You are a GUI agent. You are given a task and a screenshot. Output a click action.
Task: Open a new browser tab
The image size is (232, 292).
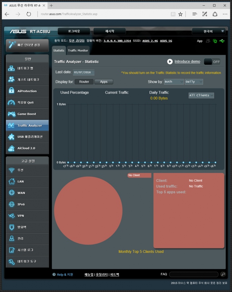(x=51, y=5)
